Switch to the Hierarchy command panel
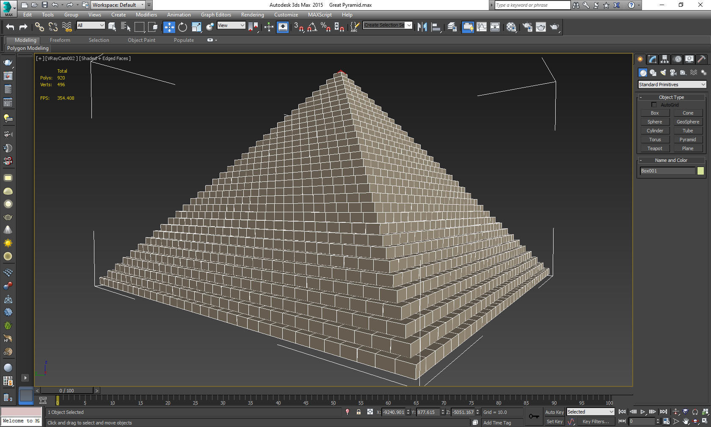 tap(664, 59)
